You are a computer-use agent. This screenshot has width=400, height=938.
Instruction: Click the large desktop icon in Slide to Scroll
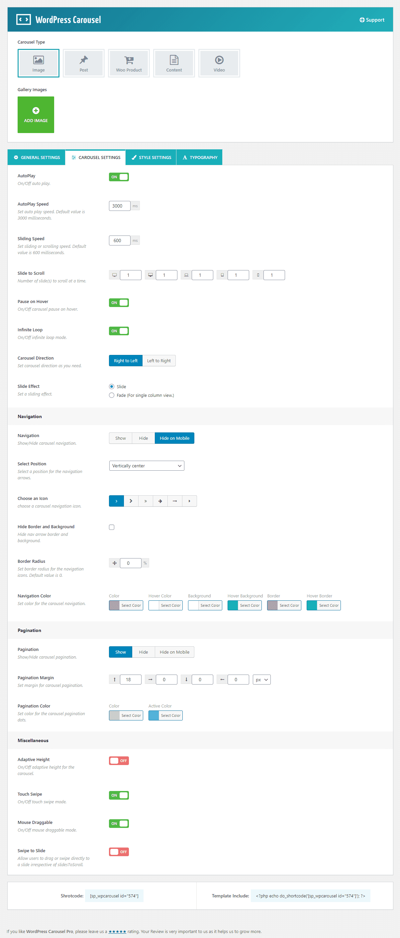[x=114, y=275]
